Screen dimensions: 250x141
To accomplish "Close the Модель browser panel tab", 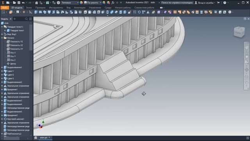I will [11, 19].
